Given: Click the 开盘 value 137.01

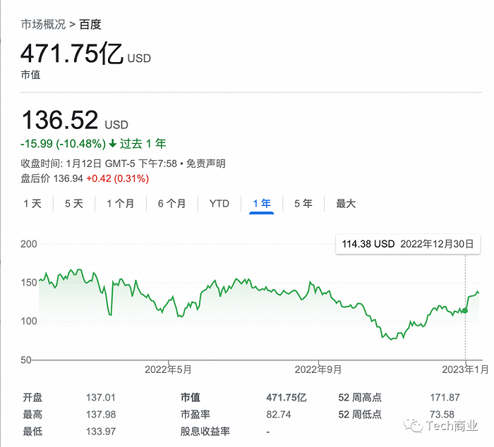Looking at the screenshot, I should (x=101, y=398).
